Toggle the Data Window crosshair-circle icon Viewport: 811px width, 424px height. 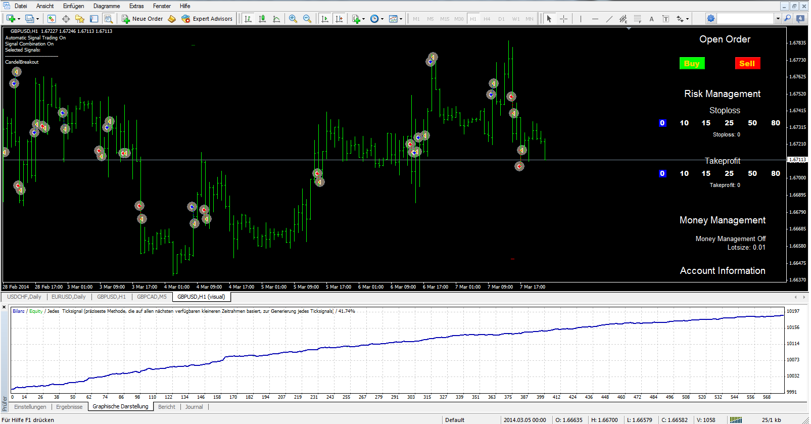click(66, 19)
